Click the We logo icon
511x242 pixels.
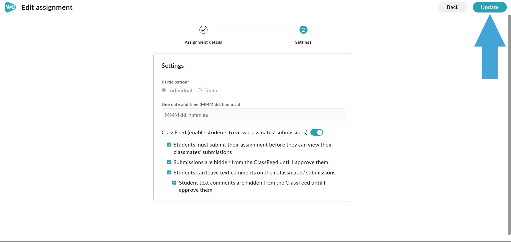(11, 7)
